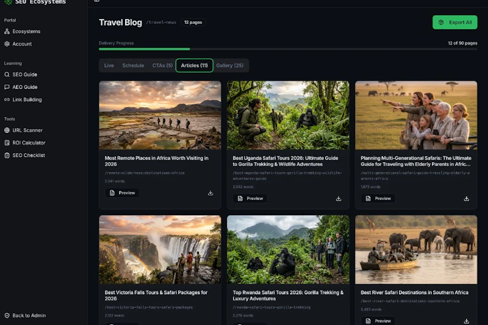Open the Rwanda gorilla thumbnail image
This screenshot has width=488, height=325.
[288, 250]
